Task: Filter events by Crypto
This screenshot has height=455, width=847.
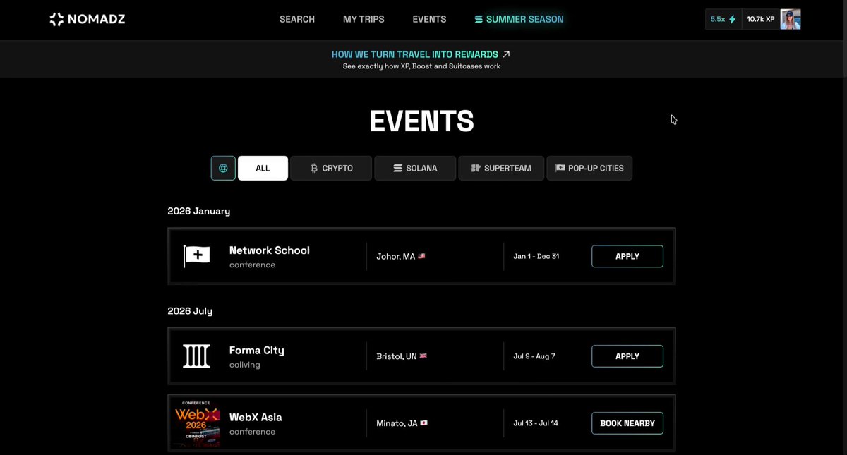Action: click(x=331, y=168)
